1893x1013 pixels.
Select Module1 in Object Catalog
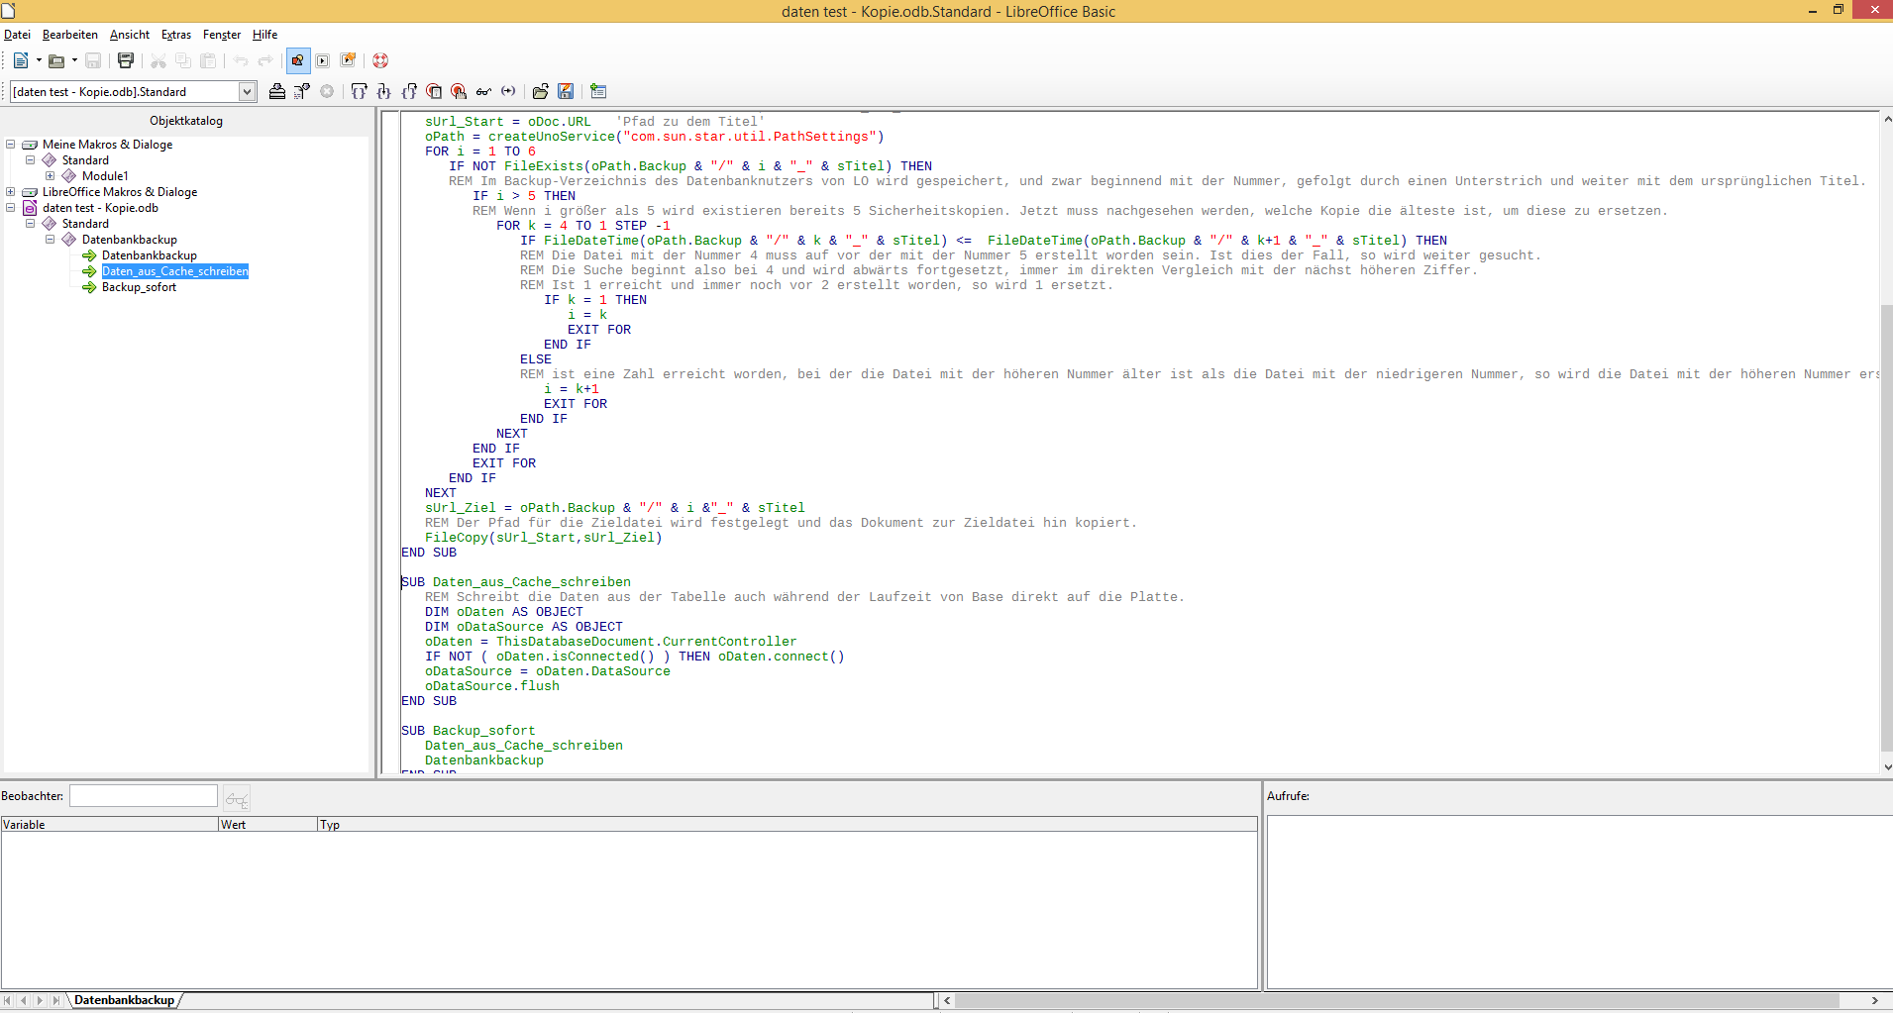point(105,176)
